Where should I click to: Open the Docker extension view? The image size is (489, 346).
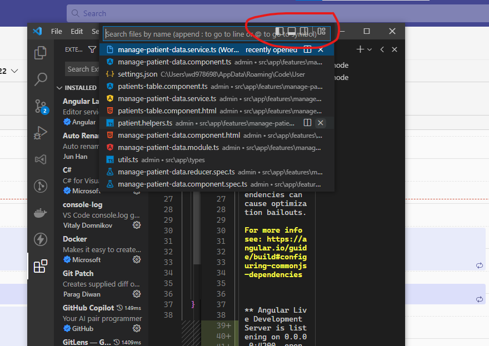[40, 213]
